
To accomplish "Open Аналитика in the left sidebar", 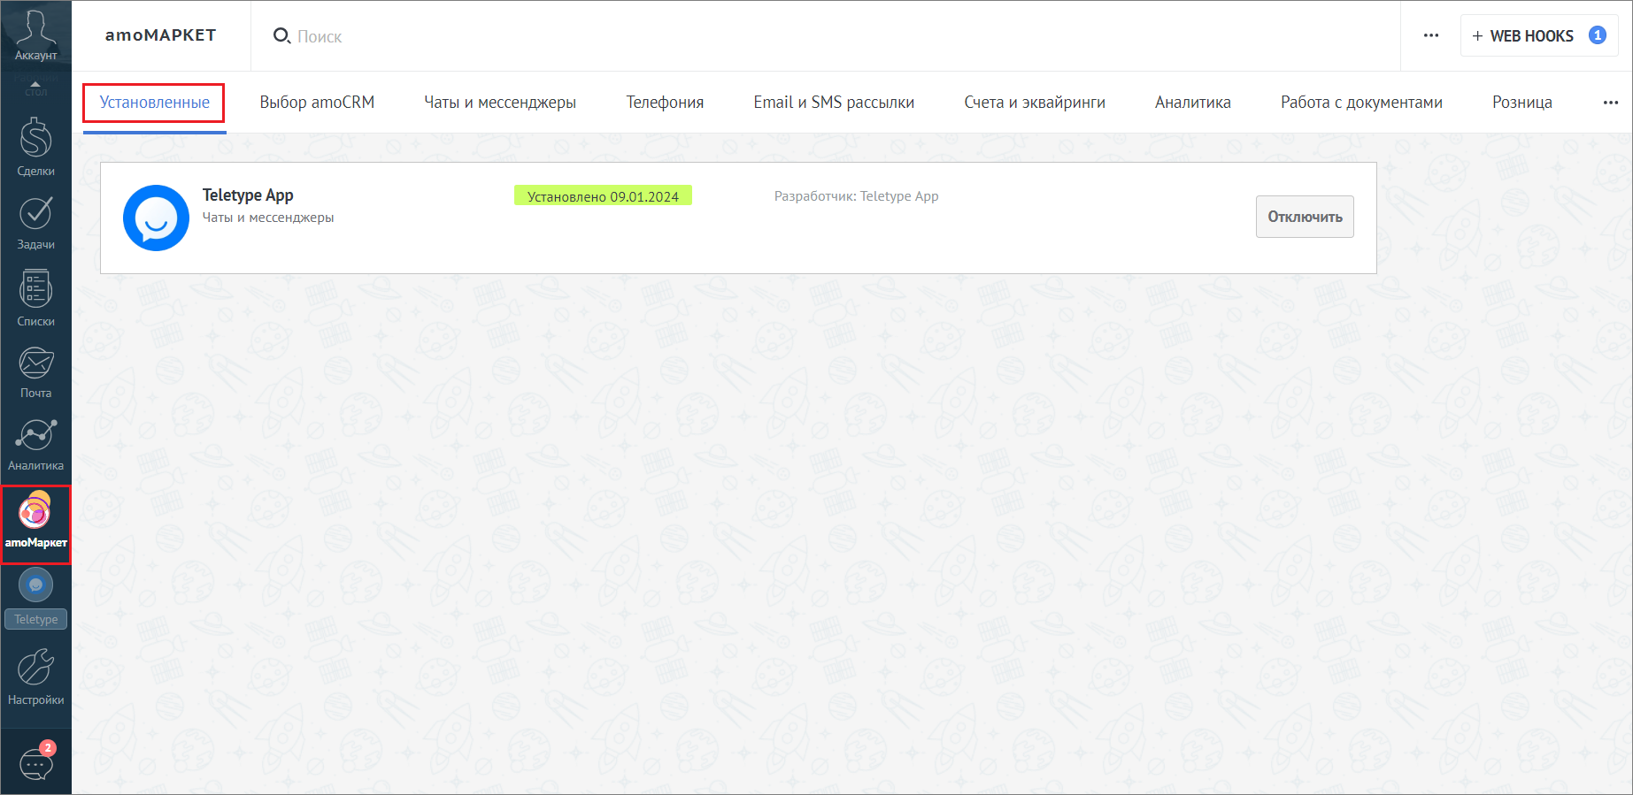I will point(35,446).
